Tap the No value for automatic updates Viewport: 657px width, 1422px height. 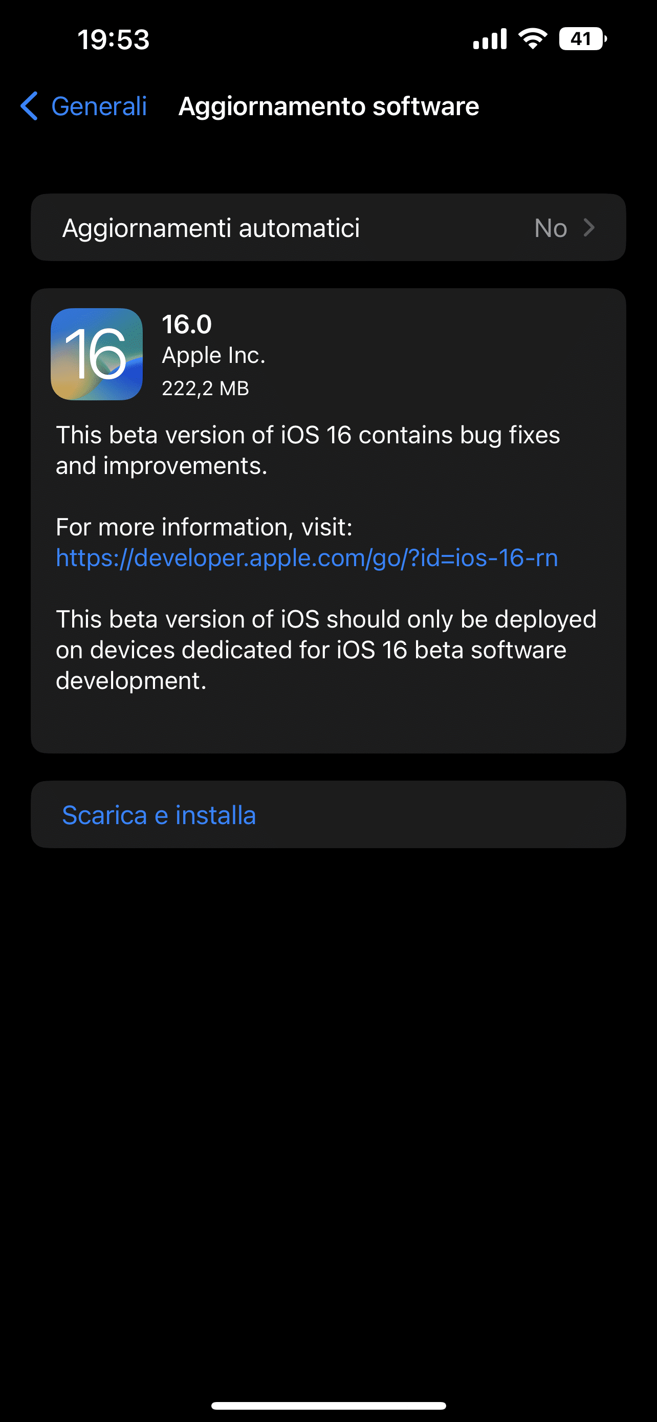pos(551,228)
